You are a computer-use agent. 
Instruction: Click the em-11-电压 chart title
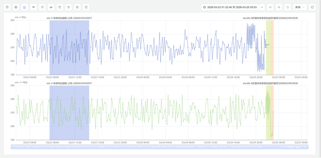tap(21, 82)
